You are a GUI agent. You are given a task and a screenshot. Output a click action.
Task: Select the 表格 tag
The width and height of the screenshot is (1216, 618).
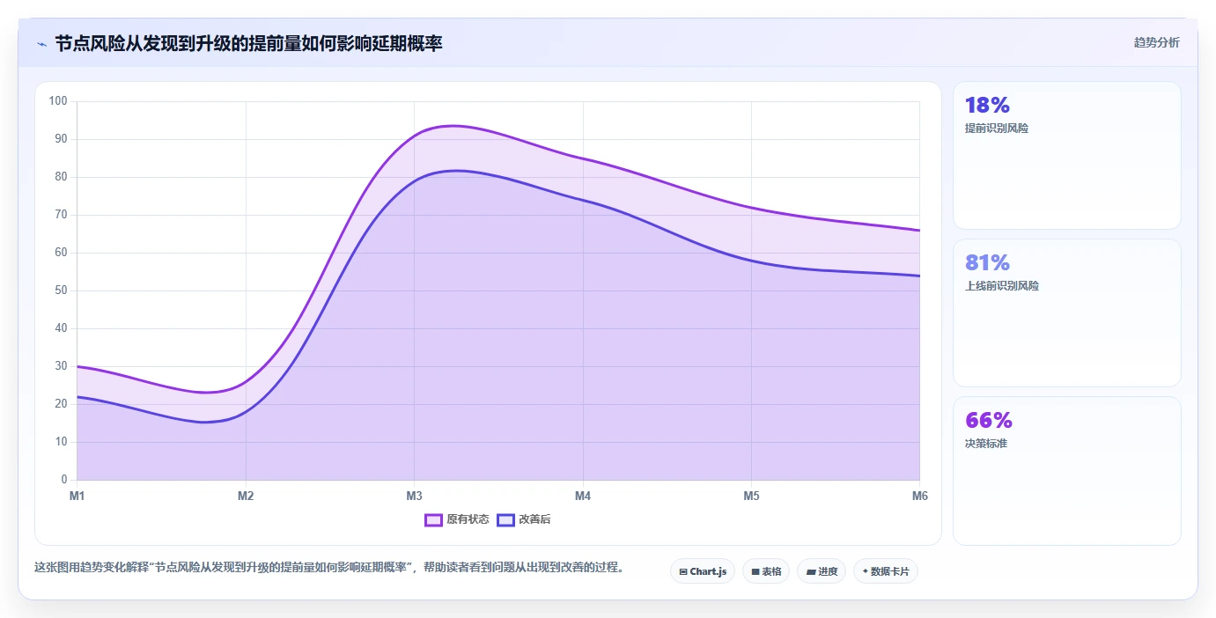tap(766, 571)
